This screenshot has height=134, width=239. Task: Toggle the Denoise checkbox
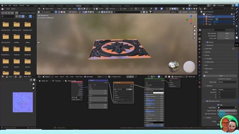[x=207, y=42]
